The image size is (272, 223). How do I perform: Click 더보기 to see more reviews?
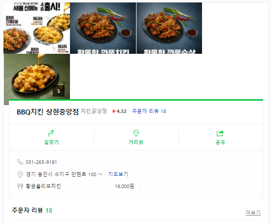253,213
